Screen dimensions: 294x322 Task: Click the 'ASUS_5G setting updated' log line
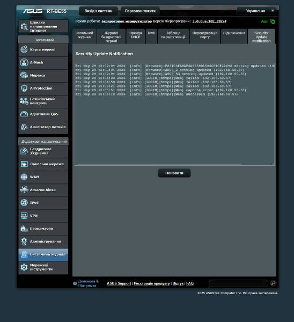pyautogui.click(x=160, y=74)
